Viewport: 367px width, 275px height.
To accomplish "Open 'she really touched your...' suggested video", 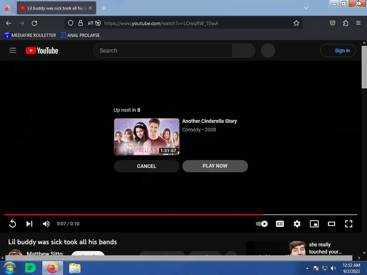I will (x=325, y=248).
